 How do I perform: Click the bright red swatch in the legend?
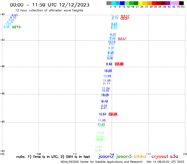tap(154, 3)
